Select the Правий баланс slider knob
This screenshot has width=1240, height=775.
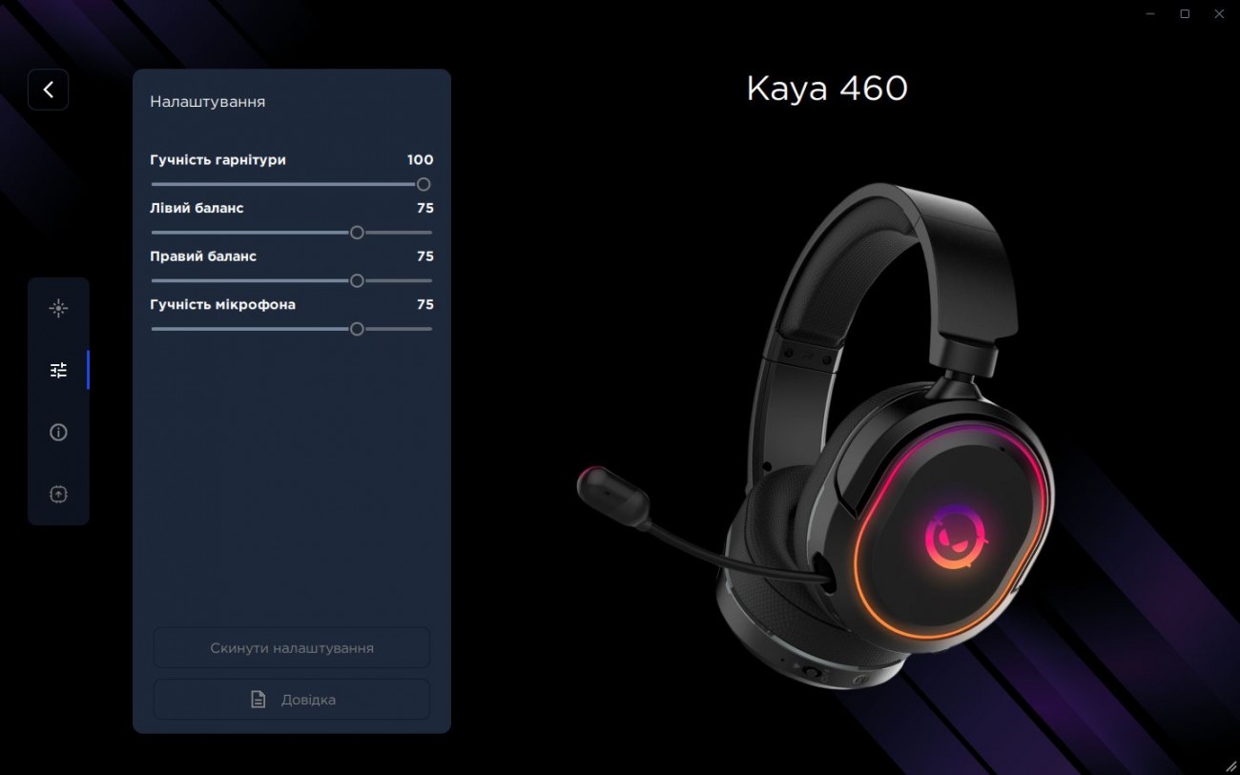point(357,280)
